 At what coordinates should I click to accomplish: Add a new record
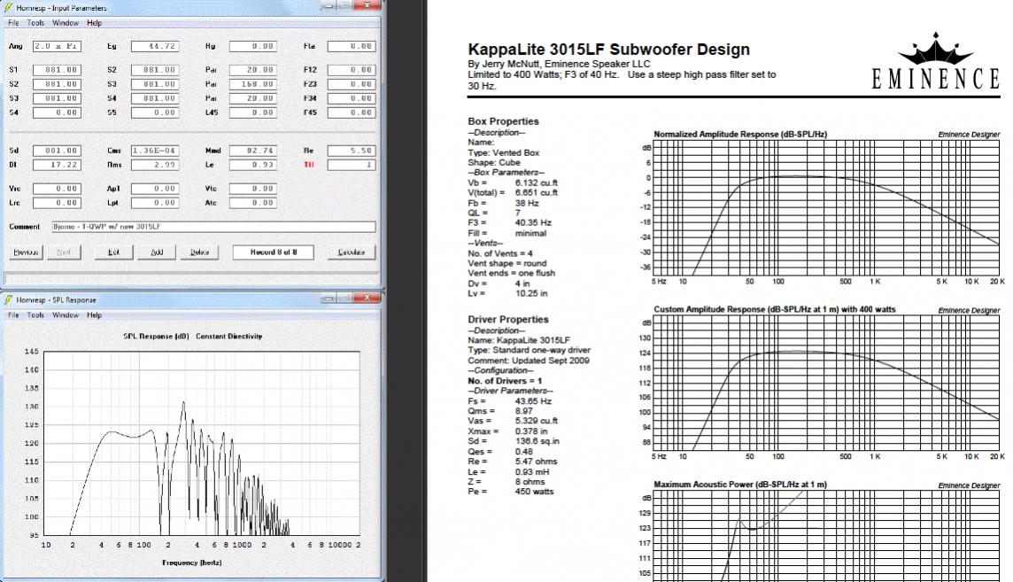click(157, 252)
